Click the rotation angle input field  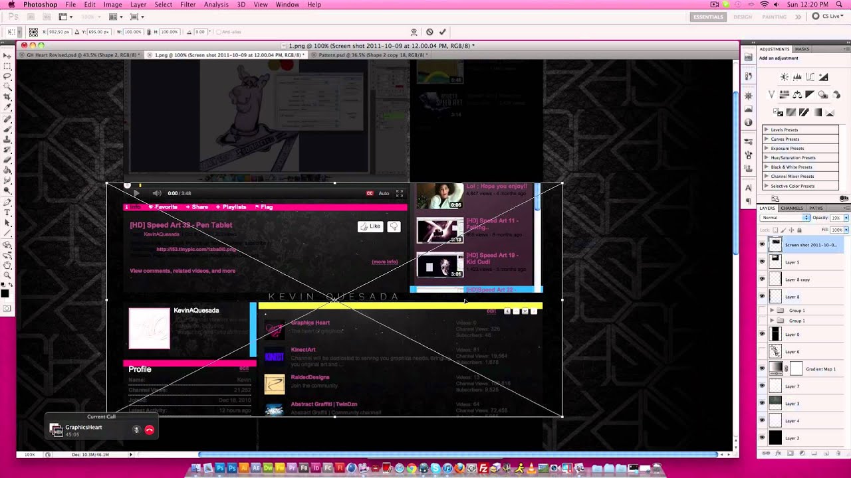(199, 32)
